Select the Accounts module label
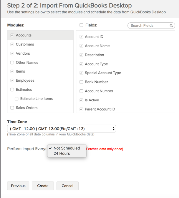The height and width of the screenshot is (198, 179). point(24,35)
